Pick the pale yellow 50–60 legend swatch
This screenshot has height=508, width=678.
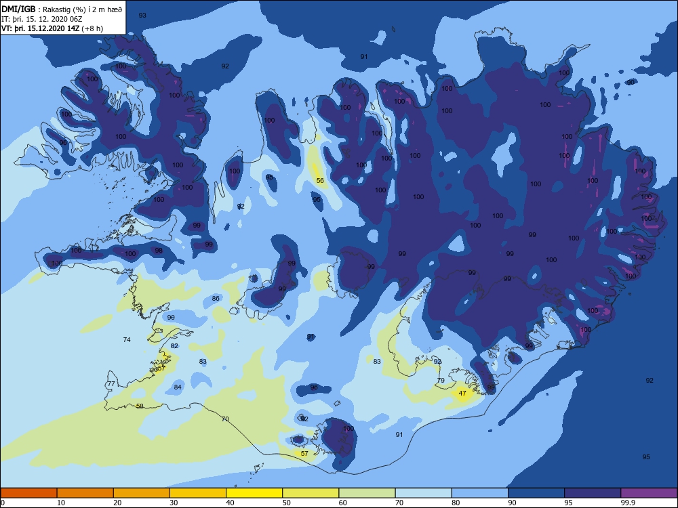coord(311,493)
